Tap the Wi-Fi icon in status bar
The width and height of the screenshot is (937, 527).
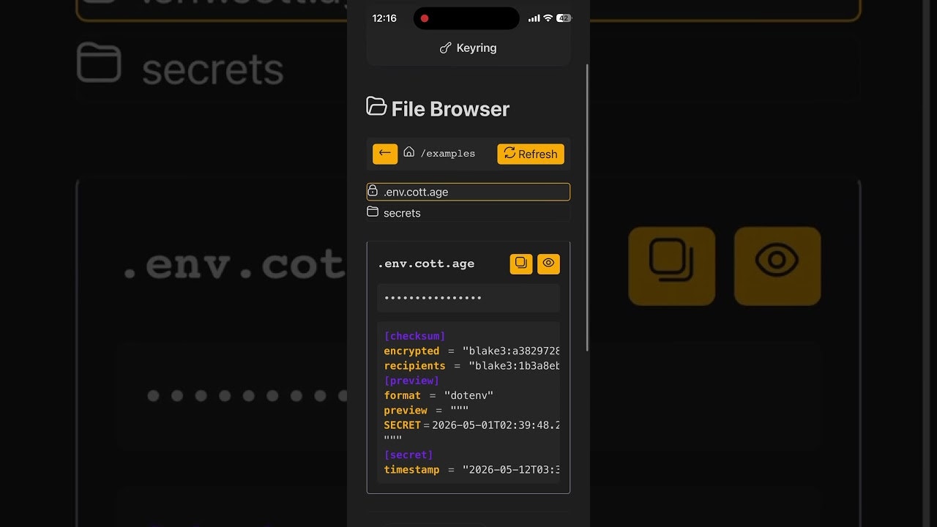(548, 18)
